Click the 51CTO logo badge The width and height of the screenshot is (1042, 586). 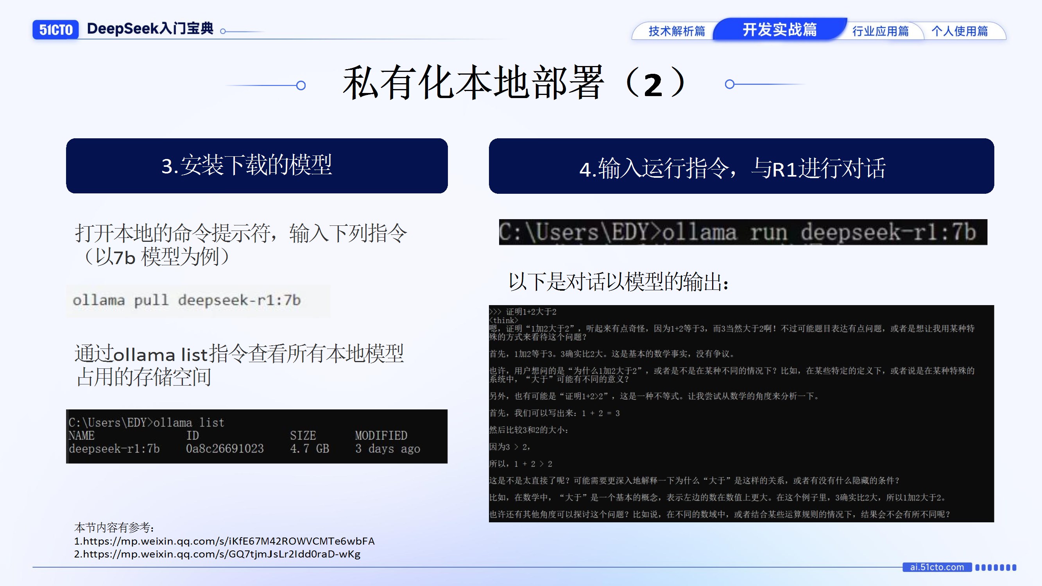click(x=56, y=30)
